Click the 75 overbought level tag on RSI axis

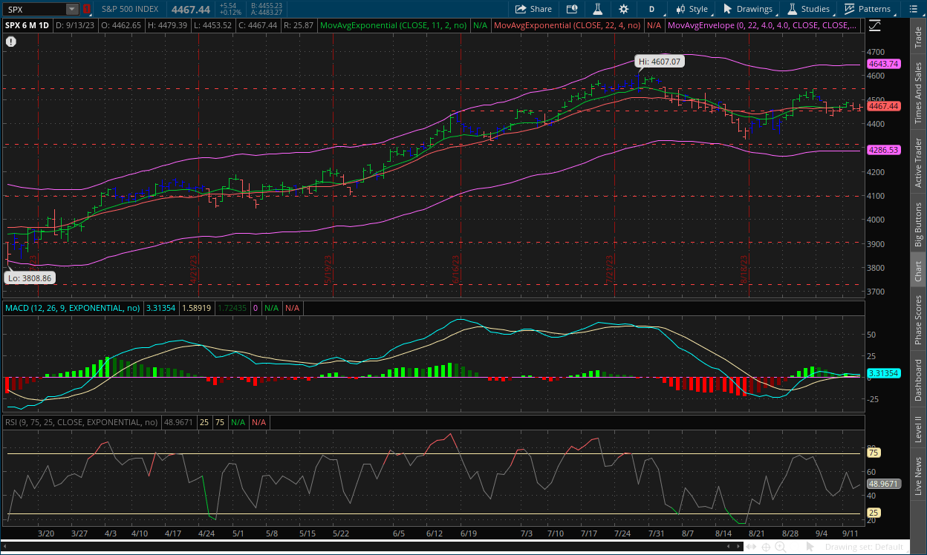tap(874, 453)
